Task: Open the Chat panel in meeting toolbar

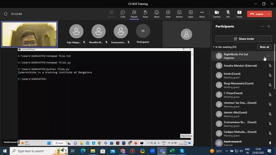Action: (x=122, y=14)
